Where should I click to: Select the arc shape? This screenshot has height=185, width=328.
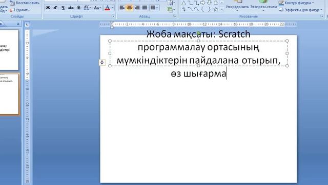pos(190,9)
